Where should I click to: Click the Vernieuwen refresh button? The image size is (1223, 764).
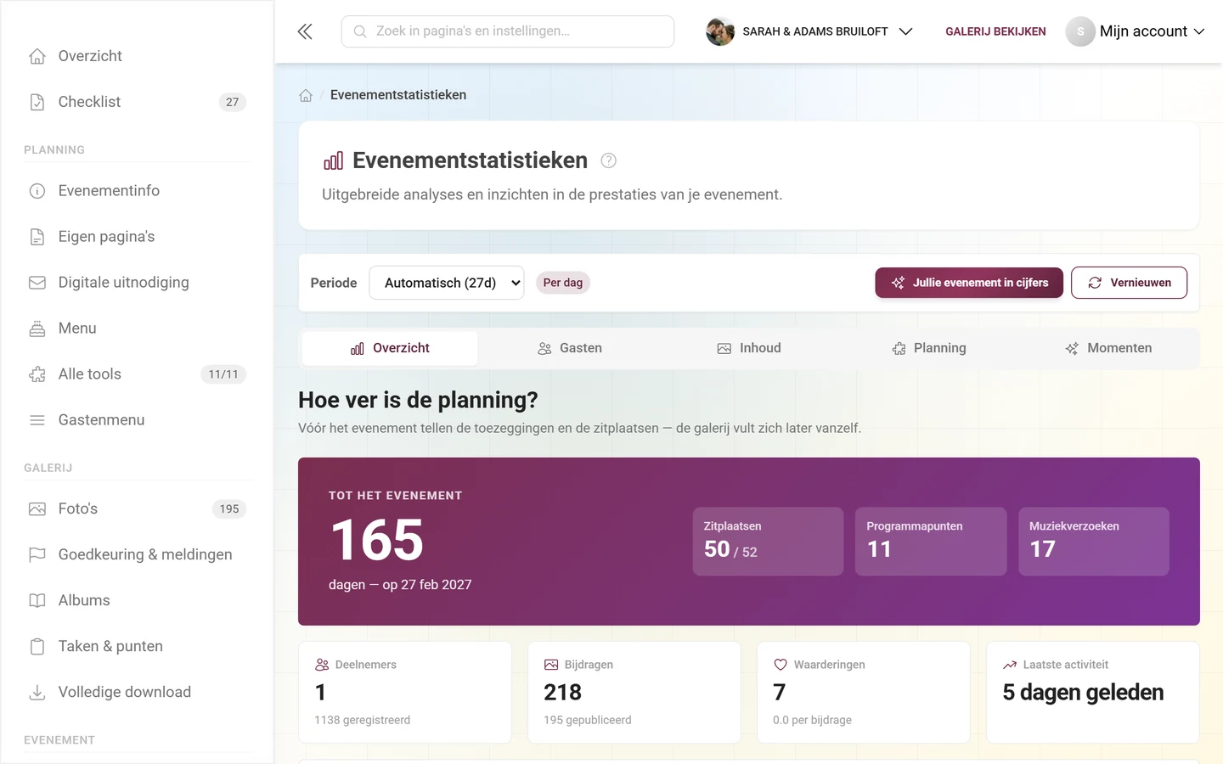click(1130, 283)
